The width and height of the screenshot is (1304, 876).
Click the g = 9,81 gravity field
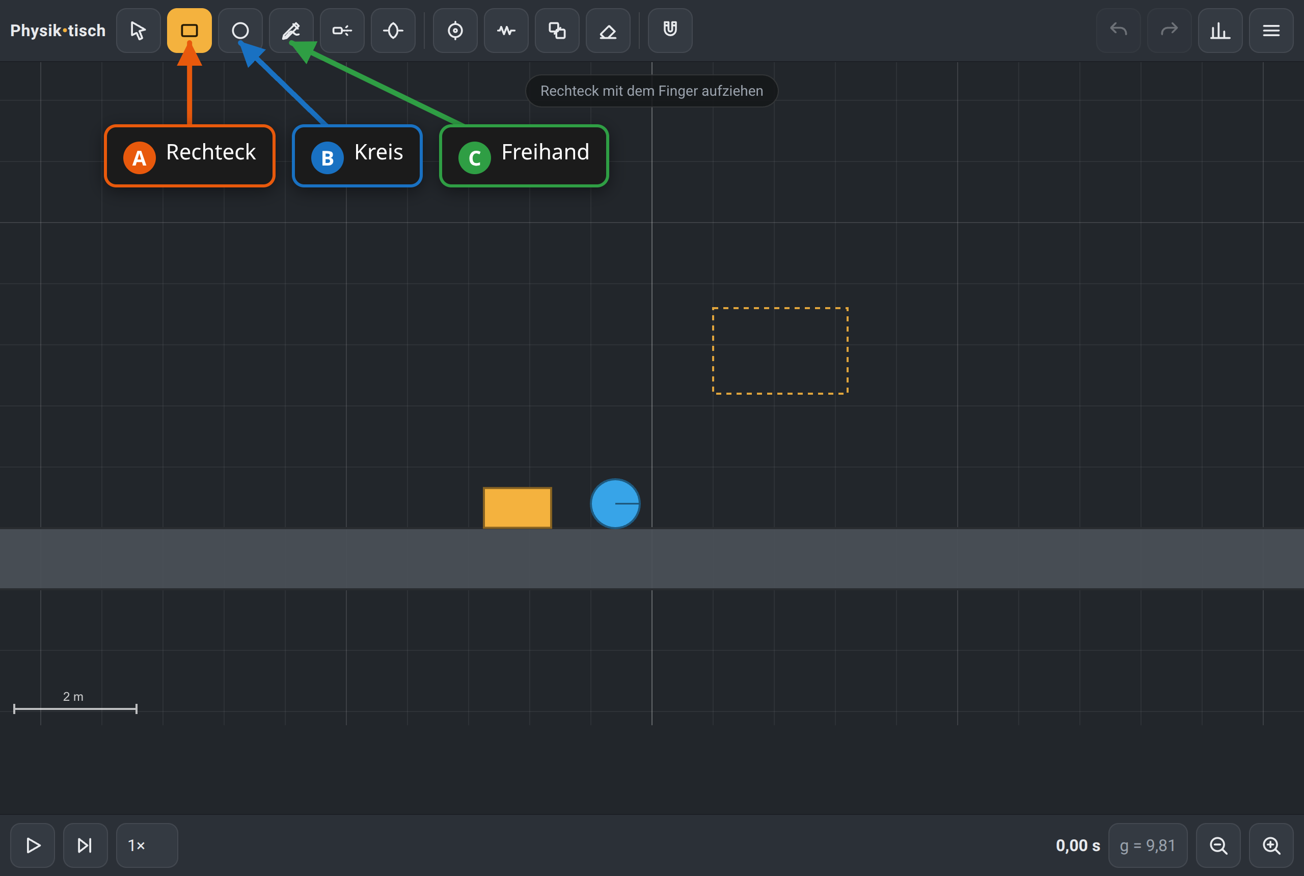(1148, 845)
